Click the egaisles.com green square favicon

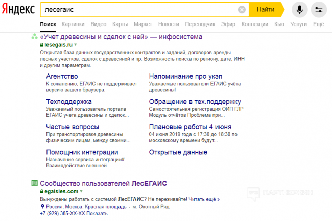(34, 183)
